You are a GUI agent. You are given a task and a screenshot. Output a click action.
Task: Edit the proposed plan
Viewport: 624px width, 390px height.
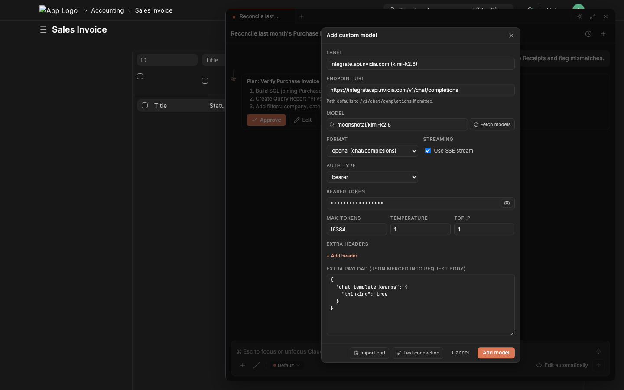pos(303,120)
